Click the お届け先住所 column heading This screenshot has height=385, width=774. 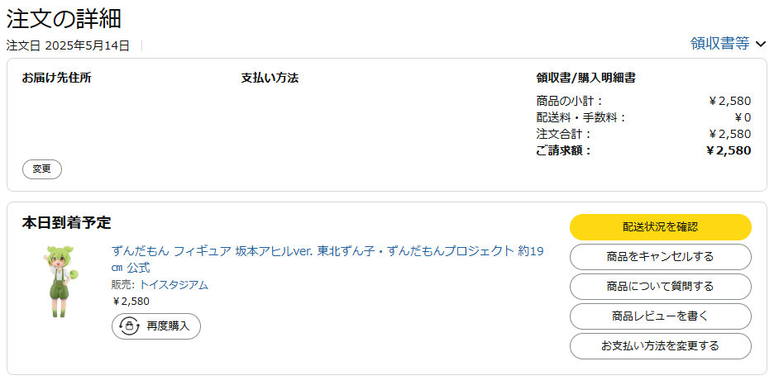(x=56, y=78)
